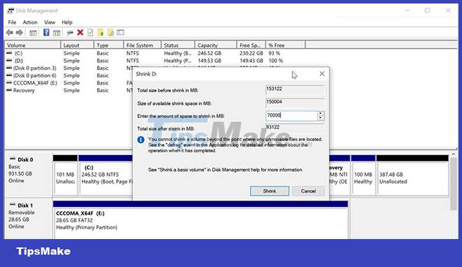Increase shrink amount with up spinner arrow
Viewport: 462px width, 267px height.
pos(321,113)
